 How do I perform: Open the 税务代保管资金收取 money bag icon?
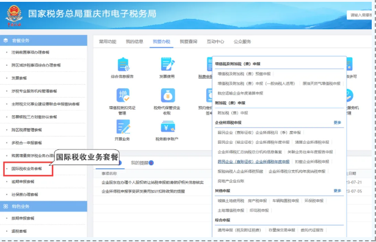pos(168,96)
